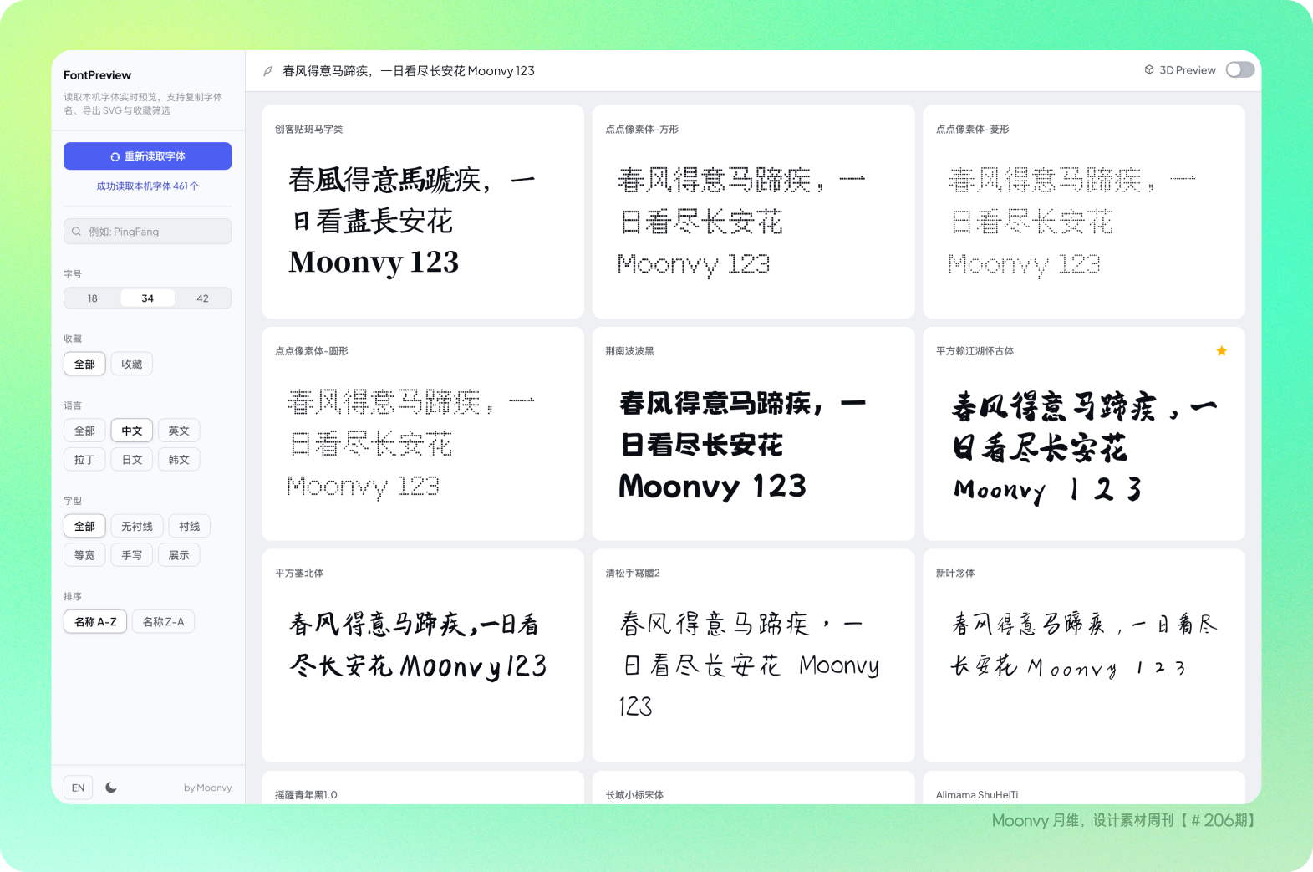Enable the 3D Preview switch
The height and width of the screenshot is (872, 1313).
[x=1239, y=70]
